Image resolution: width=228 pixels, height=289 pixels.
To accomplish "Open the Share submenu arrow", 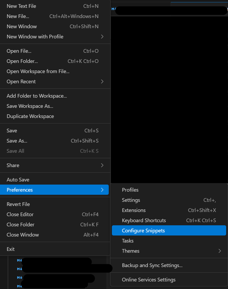I will [102, 165].
